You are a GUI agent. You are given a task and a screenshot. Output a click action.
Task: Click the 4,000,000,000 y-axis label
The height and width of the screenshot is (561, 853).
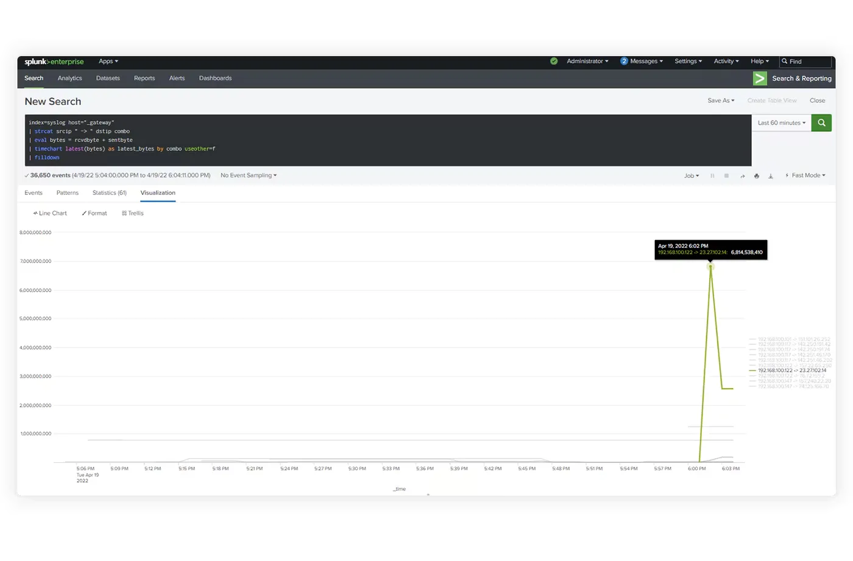35,348
